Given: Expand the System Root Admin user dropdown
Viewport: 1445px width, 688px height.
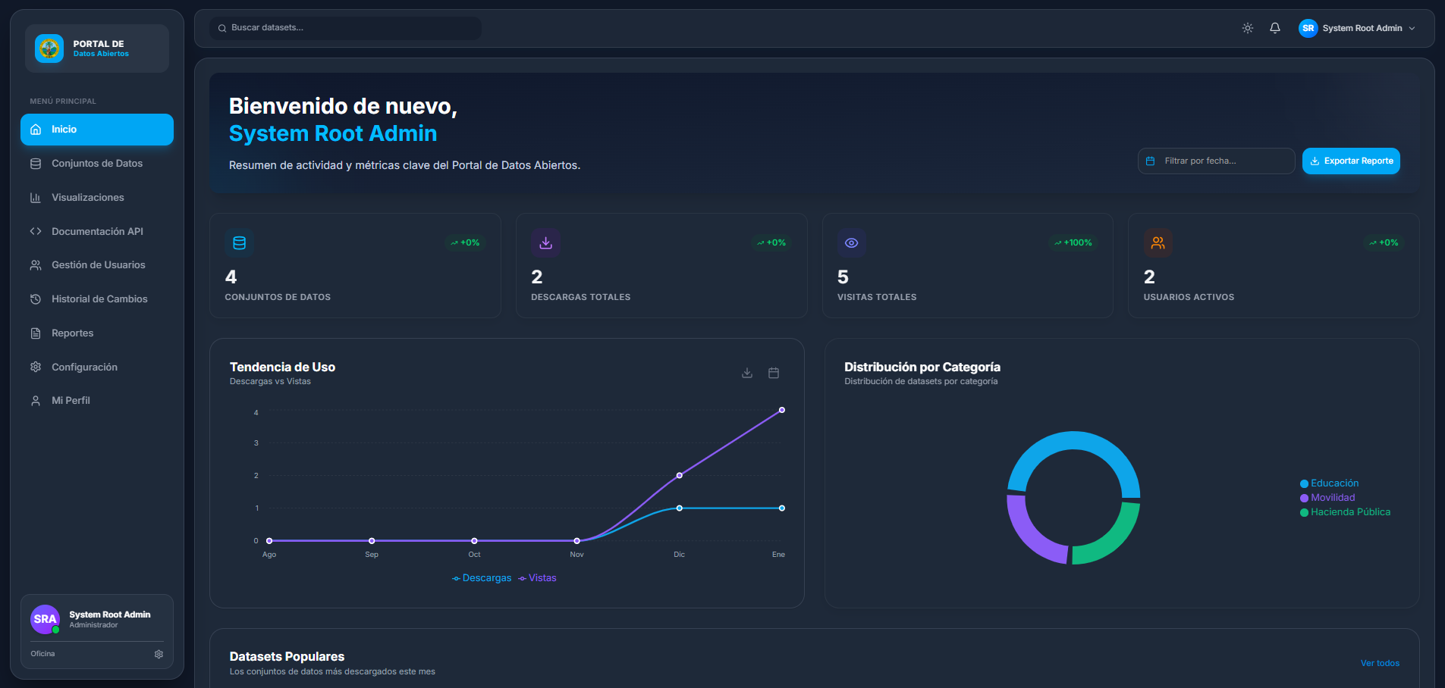Looking at the screenshot, I should 1357,28.
